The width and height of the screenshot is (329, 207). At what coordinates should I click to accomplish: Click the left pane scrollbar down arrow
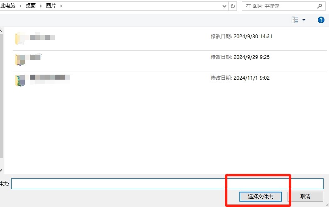(1, 170)
